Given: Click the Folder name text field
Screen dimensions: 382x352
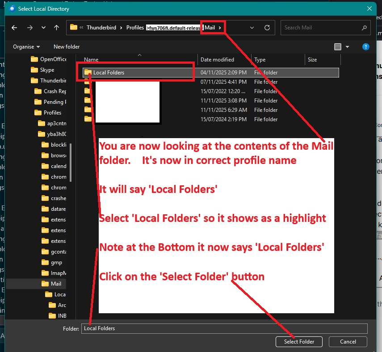Looking at the screenshot, I should (x=223, y=328).
